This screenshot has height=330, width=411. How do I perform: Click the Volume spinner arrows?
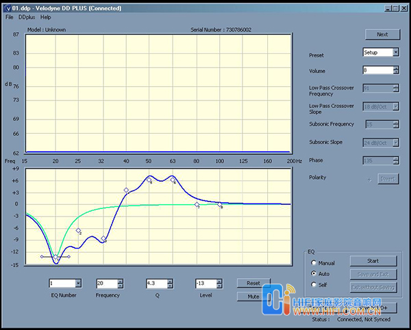pyautogui.click(x=395, y=70)
